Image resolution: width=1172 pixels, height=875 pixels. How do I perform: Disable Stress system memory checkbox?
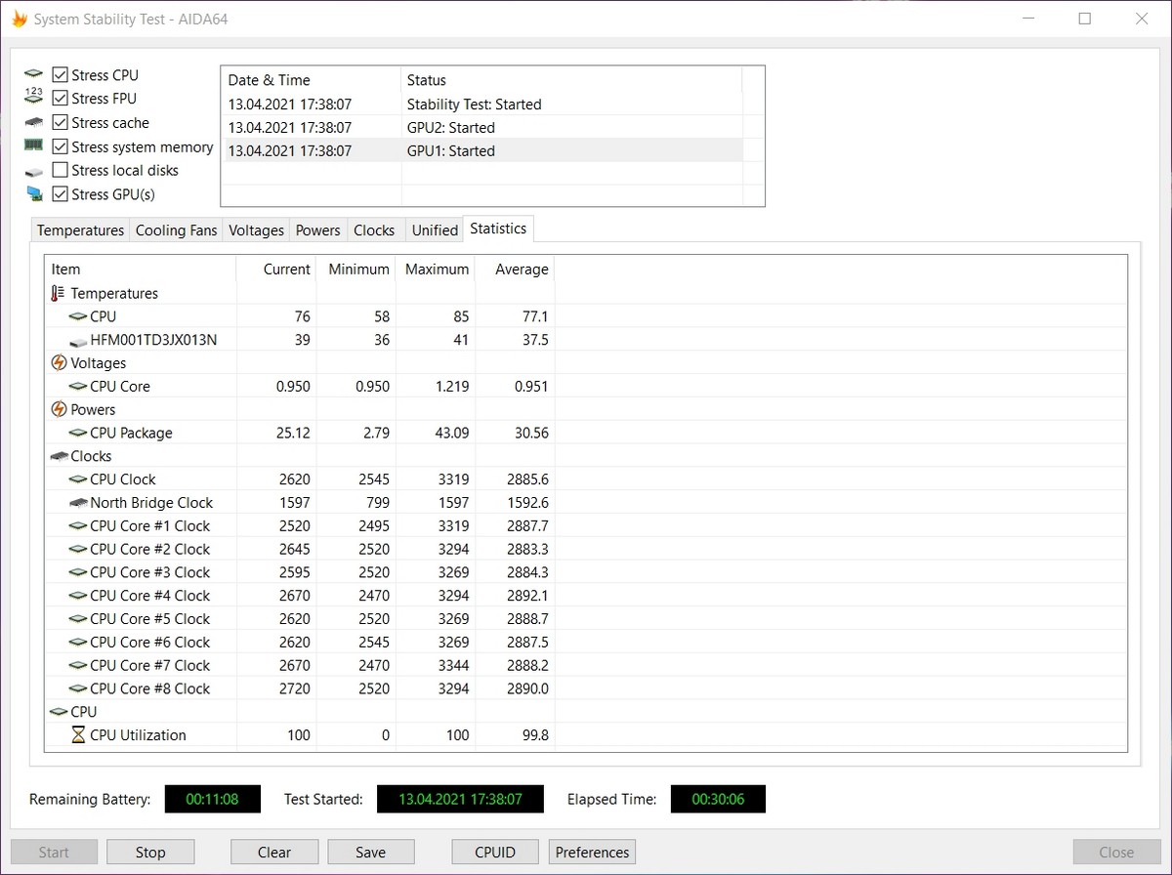tap(60, 146)
